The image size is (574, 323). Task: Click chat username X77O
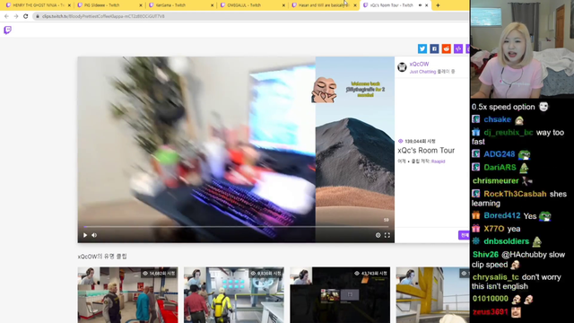(x=494, y=229)
